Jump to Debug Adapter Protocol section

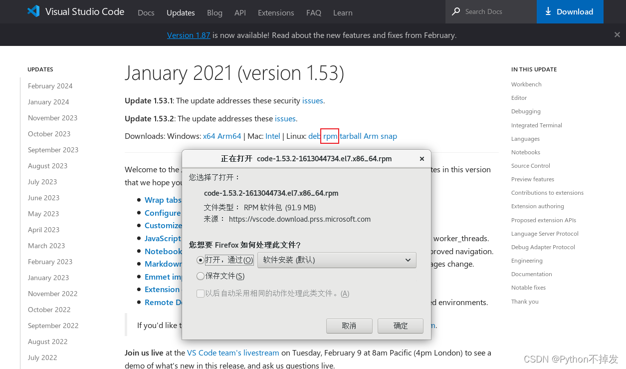[543, 247]
